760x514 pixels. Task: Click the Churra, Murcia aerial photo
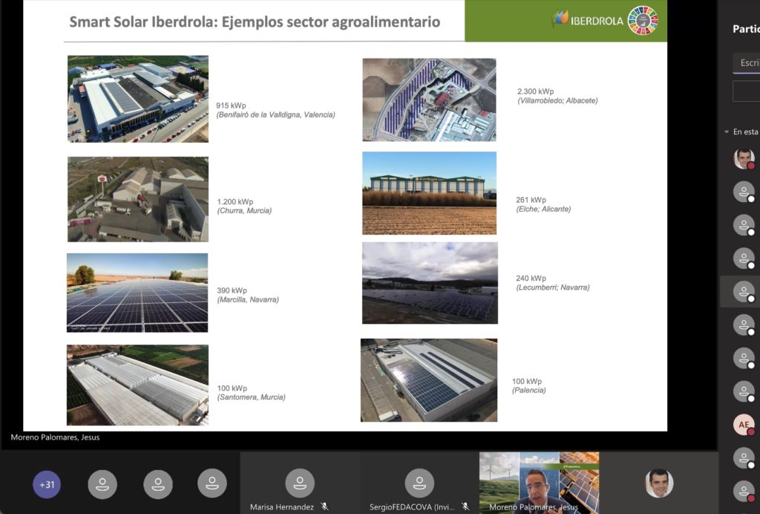(138, 199)
